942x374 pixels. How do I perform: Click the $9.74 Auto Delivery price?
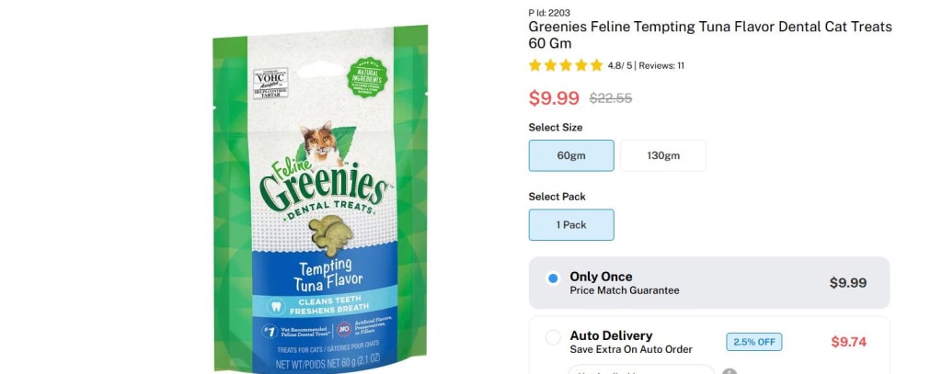(x=849, y=342)
